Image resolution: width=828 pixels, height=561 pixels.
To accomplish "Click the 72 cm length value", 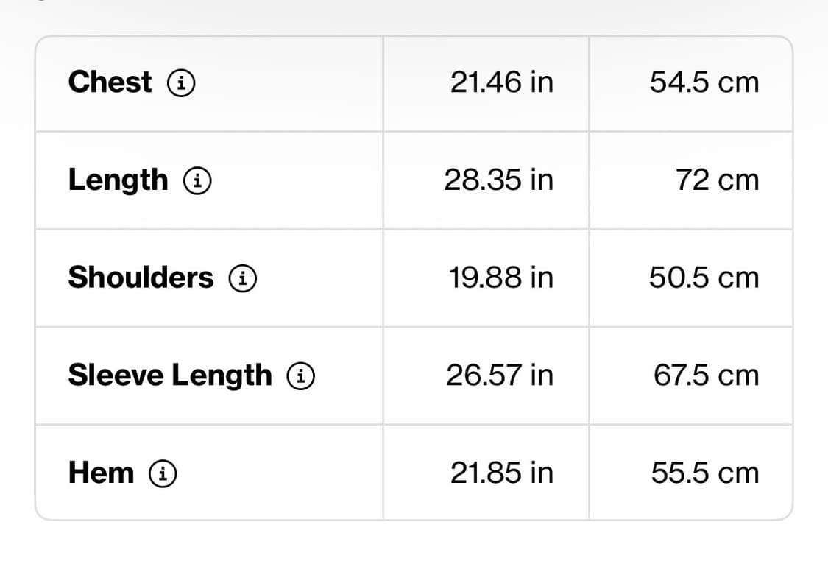I will click(x=718, y=180).
